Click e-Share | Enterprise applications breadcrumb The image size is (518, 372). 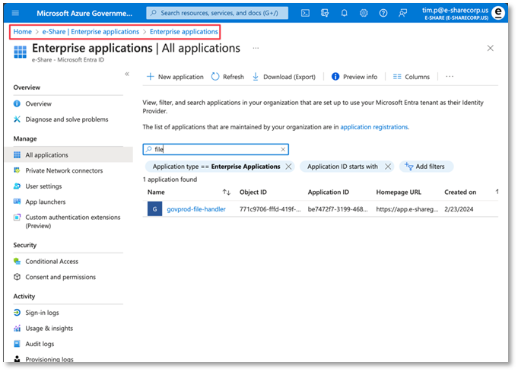(x=91, y=32)
